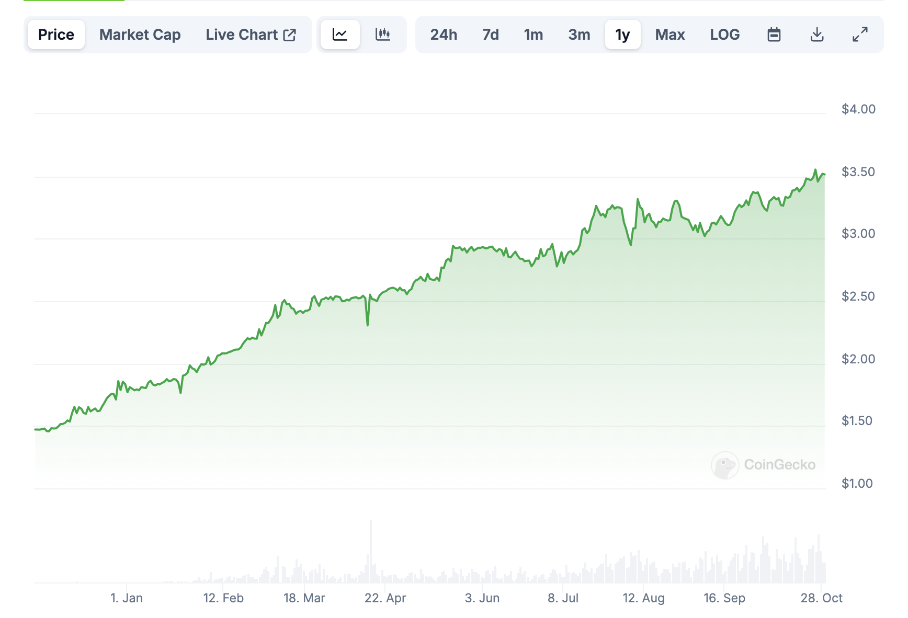908x618 pixels.
Task: Set time range to 7d
Action: click(490, 35)
